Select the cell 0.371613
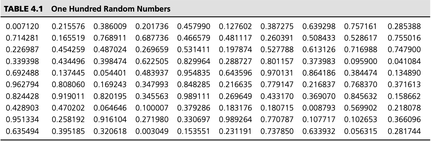 click(404, 85)
